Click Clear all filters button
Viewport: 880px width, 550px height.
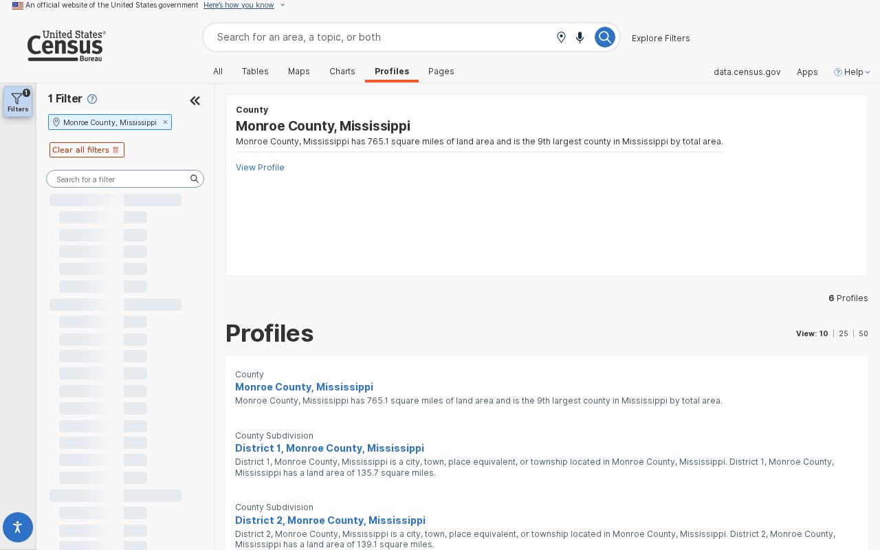click(x=87, y=150)
